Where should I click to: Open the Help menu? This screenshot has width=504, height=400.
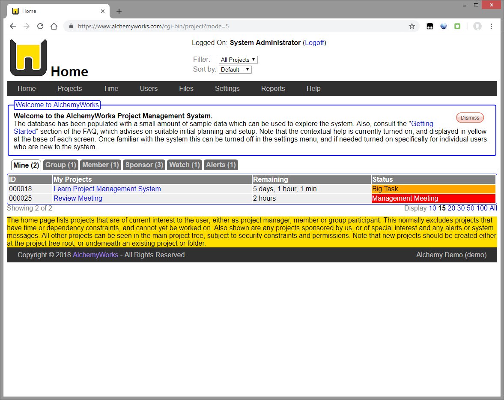tap(313, 88)
